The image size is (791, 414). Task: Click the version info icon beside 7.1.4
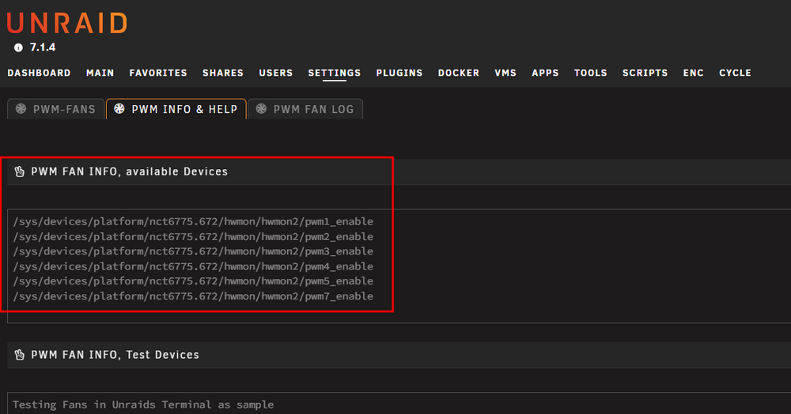click(x=19, y=47)
